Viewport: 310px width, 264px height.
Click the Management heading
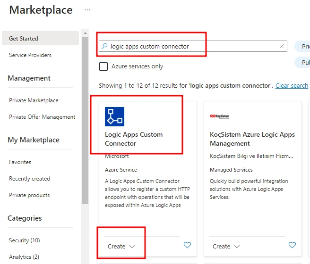tap(29, 78)
